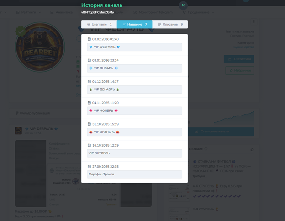Select the VIP ЯНВАРЬ name entry
The image size is (285, 221).
[134, 68]
